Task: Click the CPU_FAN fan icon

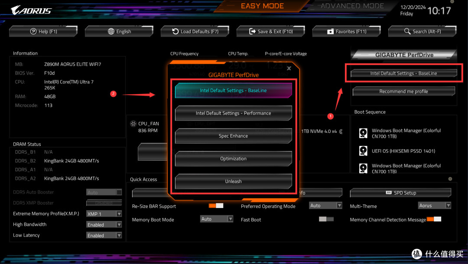Action: [x=133, y=123]
